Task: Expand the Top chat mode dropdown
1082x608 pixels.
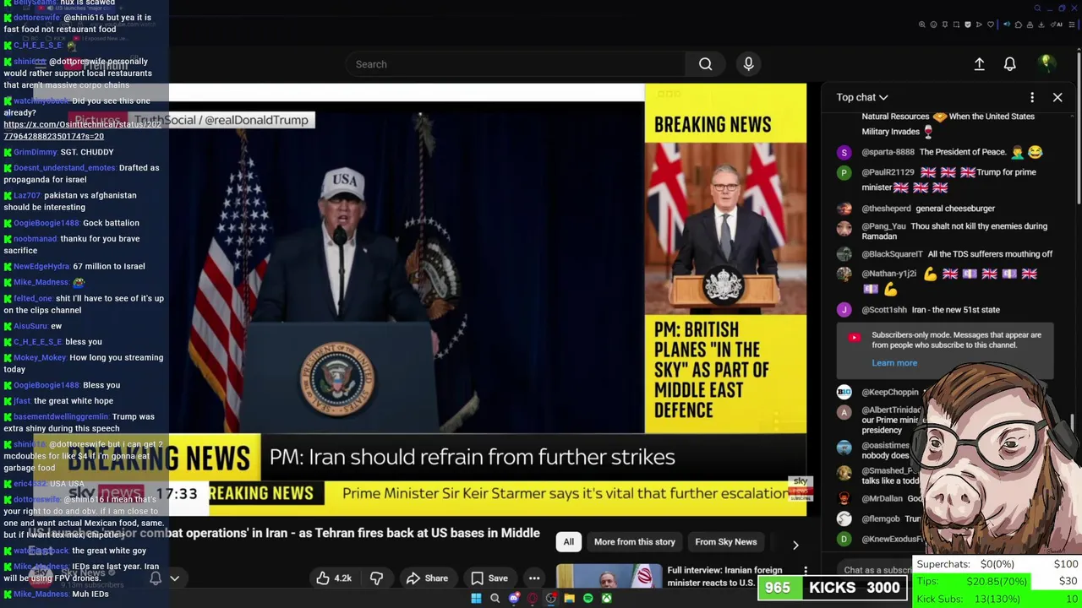Action: tap(861, 97)
